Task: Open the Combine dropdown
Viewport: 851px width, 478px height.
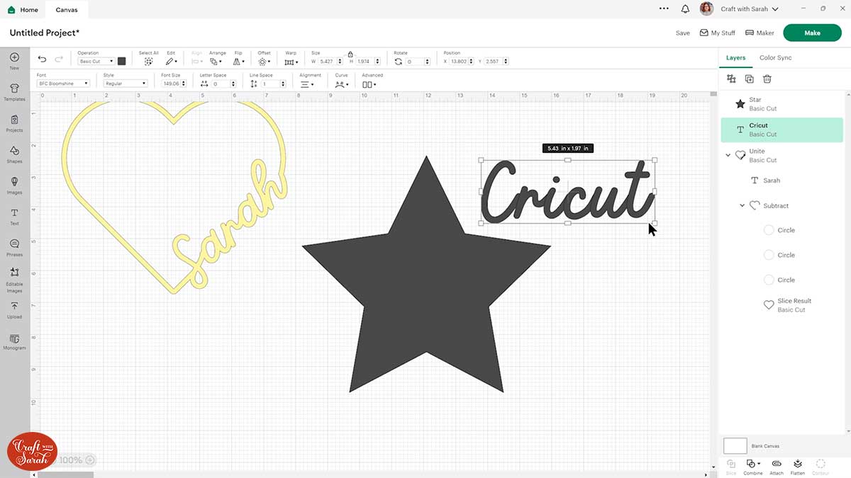Action: tap(753, 467)
